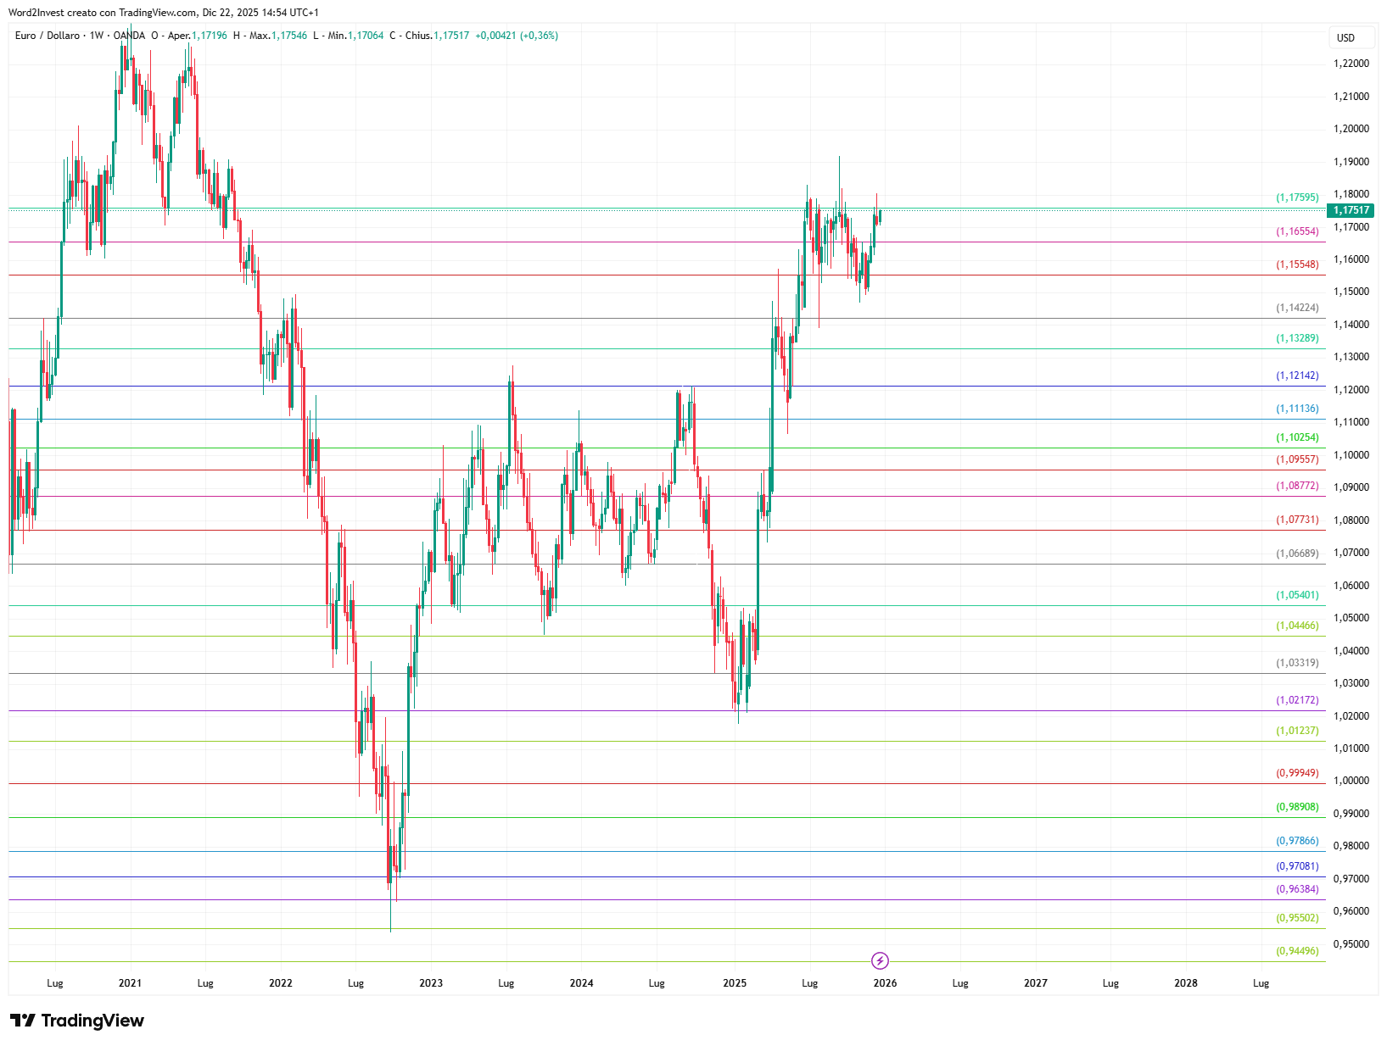Viewport: 1387px width, 1046px height.
Task: Click the purple lightning event marker icon
Action: click(x=880, y=960)
